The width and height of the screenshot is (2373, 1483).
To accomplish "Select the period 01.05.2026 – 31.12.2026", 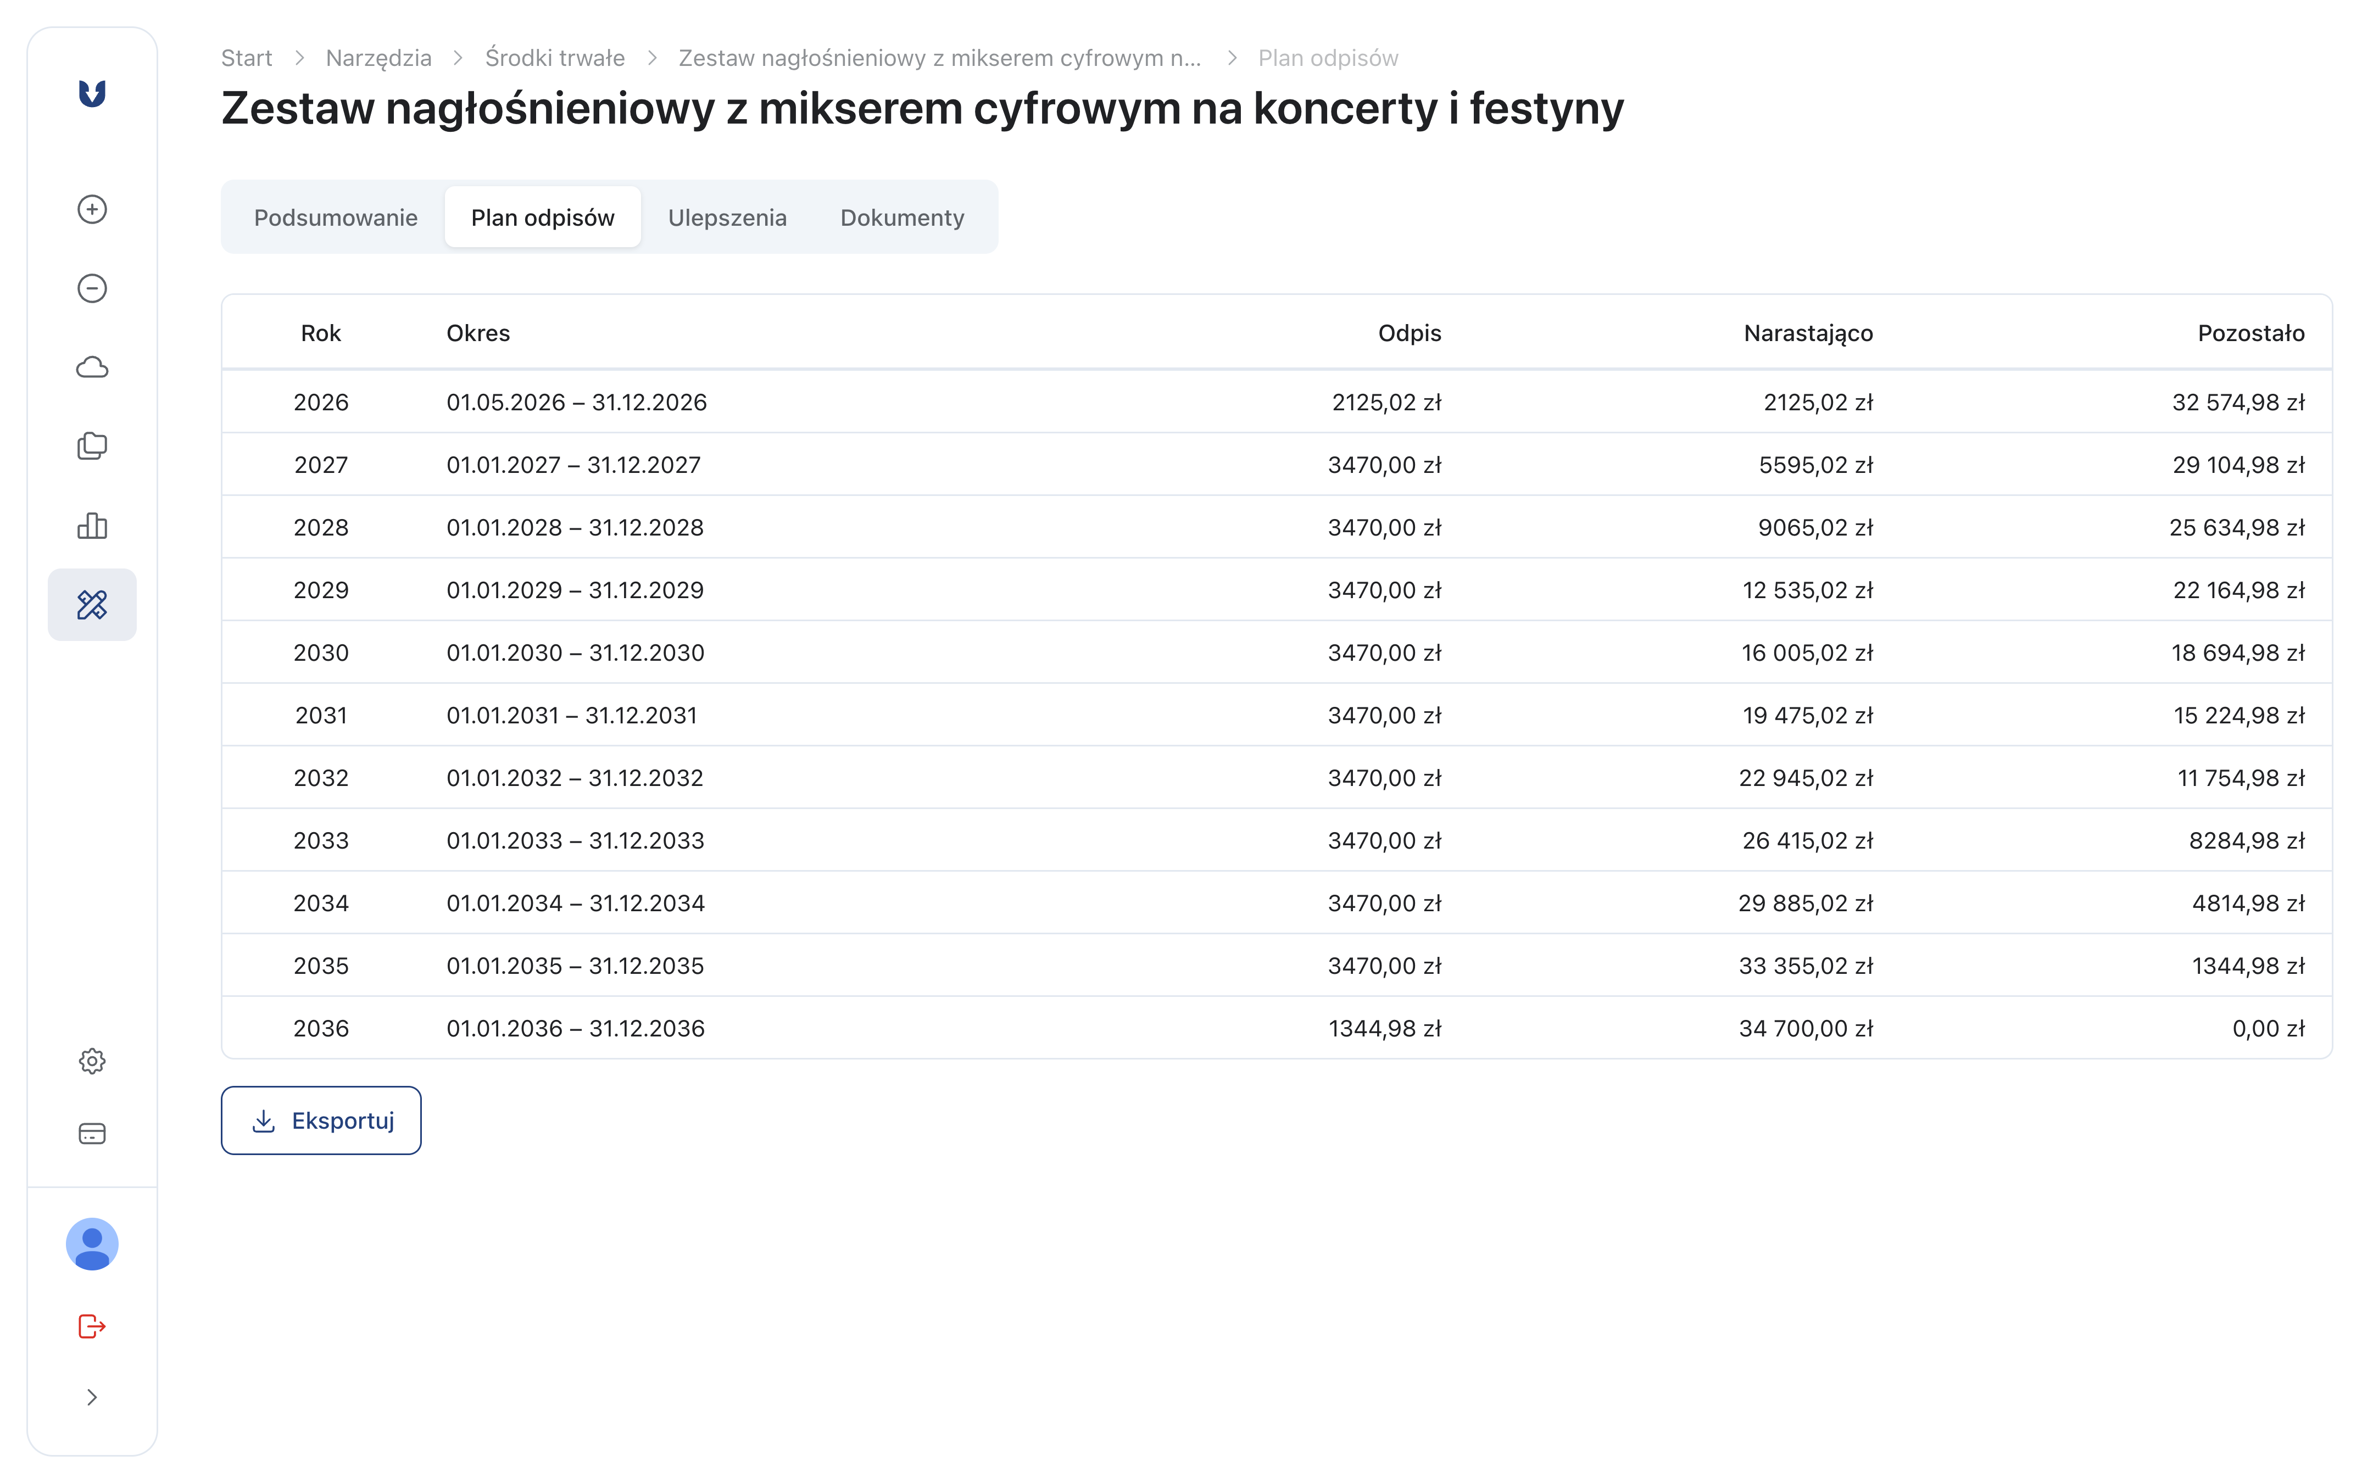I will click(x=577, y=402).
